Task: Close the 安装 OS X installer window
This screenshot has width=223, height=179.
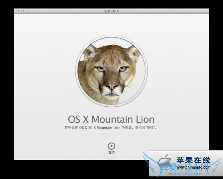Action: click(17, 11)
